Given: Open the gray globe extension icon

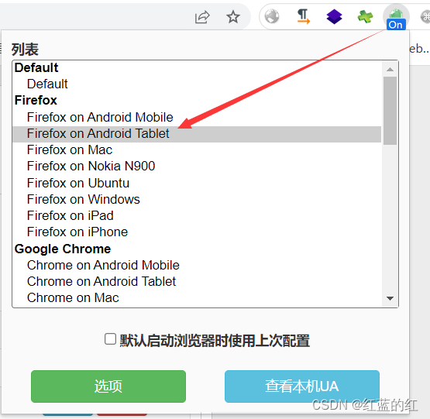Looking at the screenshot, I should [x=272, y=16].
